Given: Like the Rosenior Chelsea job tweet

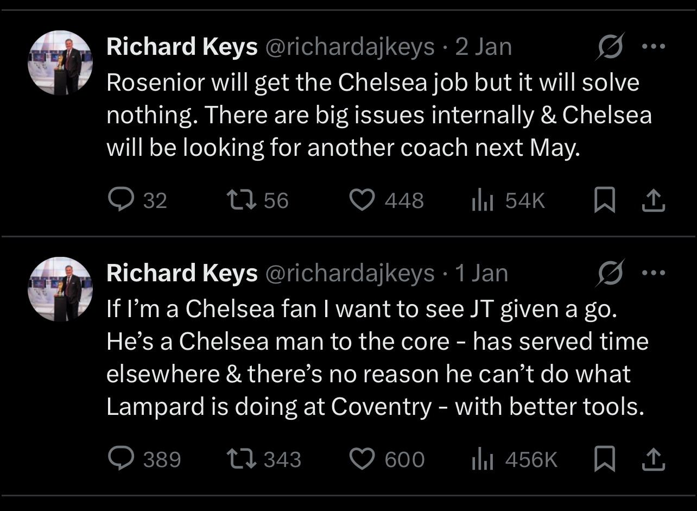Looking at the screenshot, I should pos(360,201).
